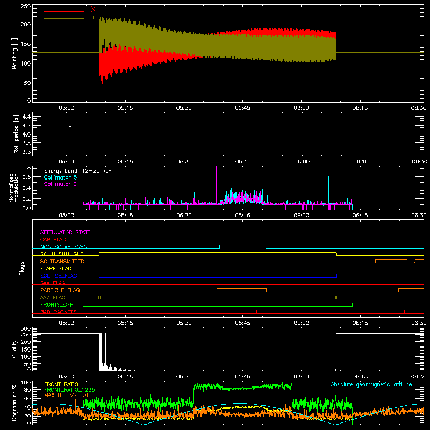Screen dimensions: 430x430
Task: Select the red X legend line sample
Action: [64, 11]
